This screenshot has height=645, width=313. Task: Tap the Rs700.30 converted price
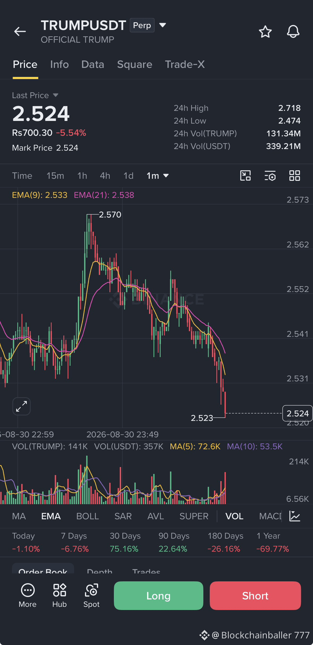(x=32, y=133)
